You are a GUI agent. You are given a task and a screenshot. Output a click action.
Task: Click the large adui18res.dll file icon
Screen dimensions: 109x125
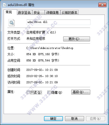[x=11, y=22]
